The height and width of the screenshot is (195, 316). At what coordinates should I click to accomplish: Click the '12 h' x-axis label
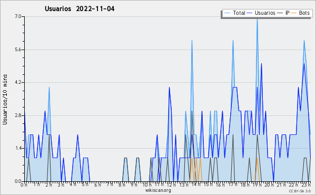(172, 184)
